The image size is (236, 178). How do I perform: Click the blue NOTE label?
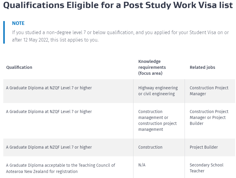(18, 23)
